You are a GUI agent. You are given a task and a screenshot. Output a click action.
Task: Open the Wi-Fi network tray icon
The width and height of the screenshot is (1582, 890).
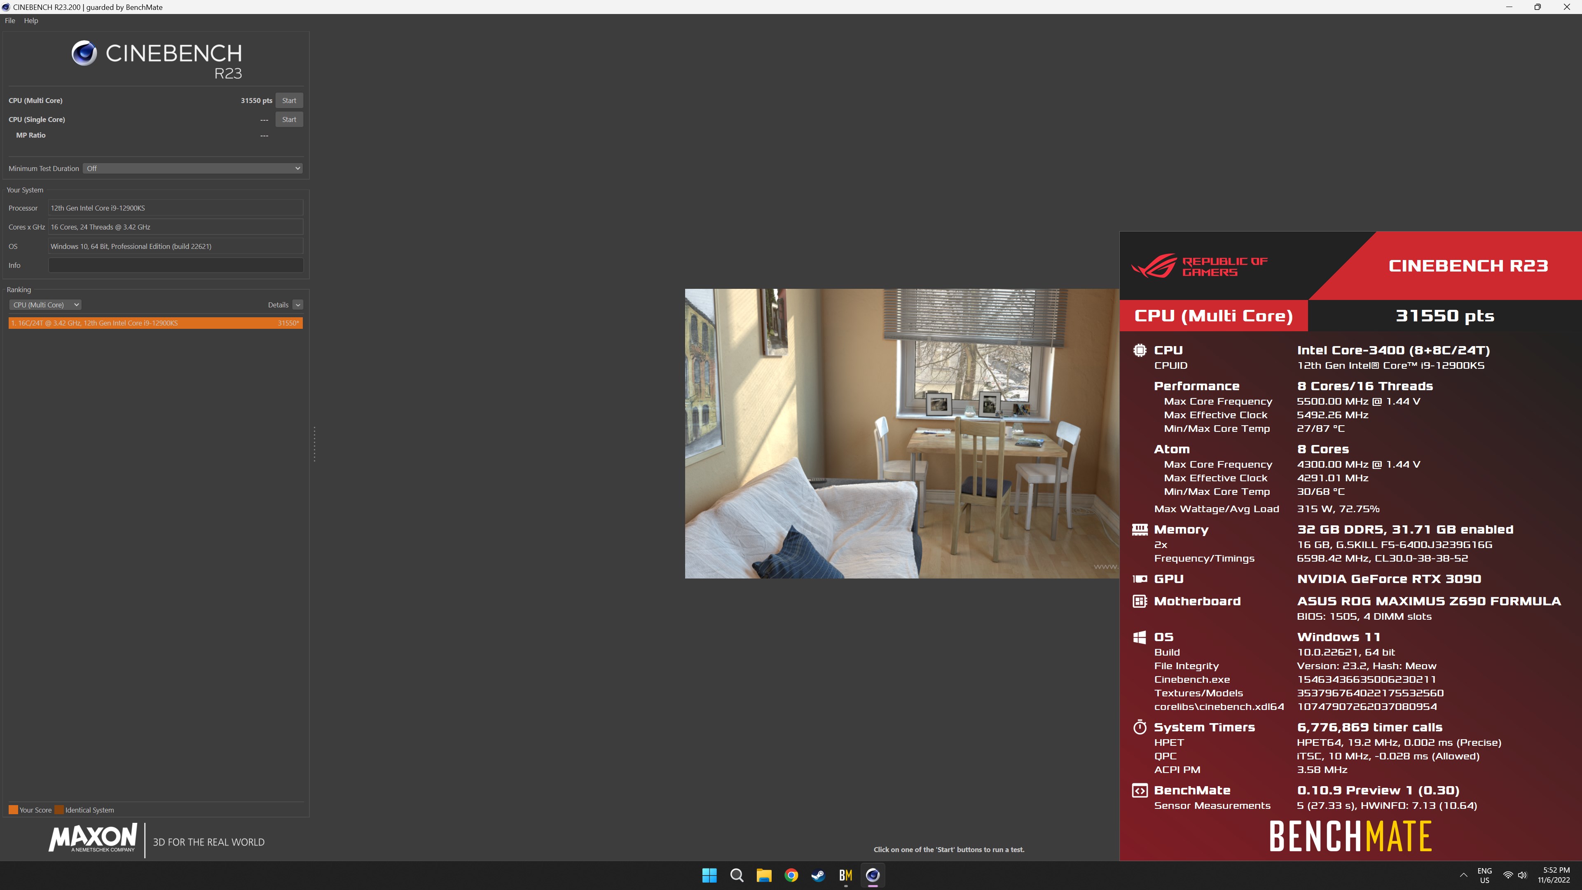pos(1508,875)
